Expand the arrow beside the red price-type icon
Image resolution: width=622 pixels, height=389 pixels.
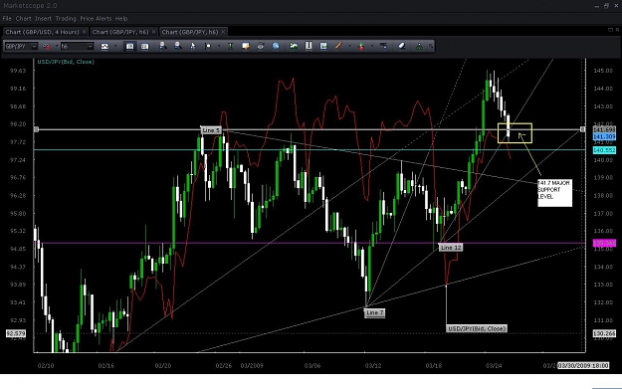click(57, 46)
